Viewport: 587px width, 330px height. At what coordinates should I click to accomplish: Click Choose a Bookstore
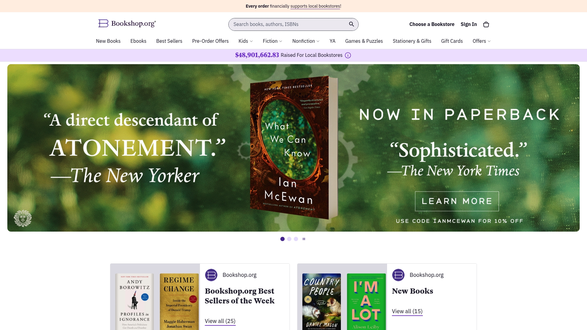(432, 24)
